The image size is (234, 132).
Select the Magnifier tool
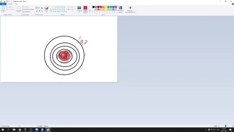tap(42, 11)
